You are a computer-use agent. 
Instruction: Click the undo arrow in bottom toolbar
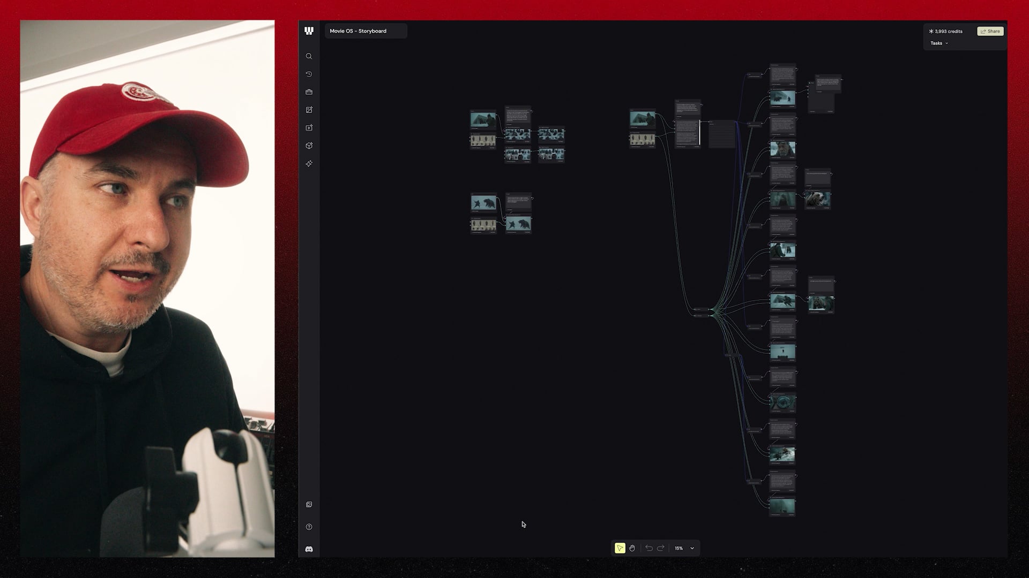648,548
